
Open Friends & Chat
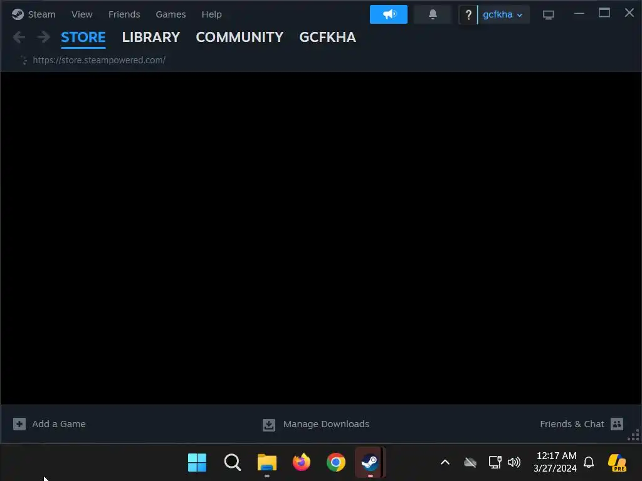572,424
